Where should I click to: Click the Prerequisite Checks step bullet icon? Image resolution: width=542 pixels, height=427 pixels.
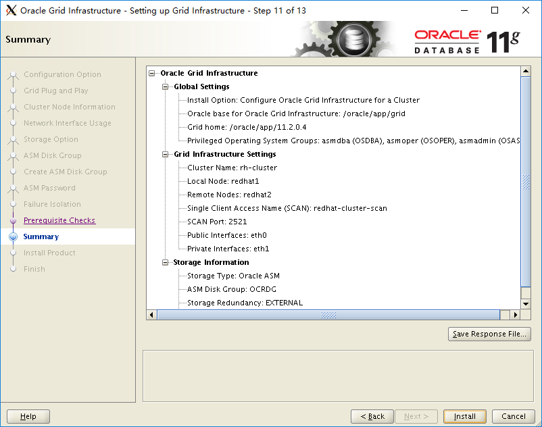pos(13,220)
